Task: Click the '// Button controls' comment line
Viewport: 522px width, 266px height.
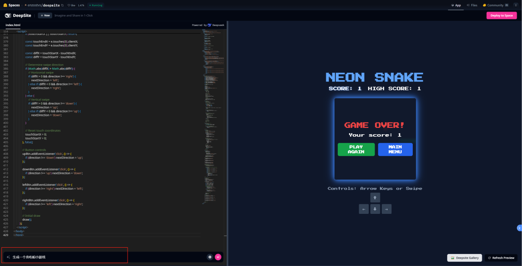Action: coord(34,150)
